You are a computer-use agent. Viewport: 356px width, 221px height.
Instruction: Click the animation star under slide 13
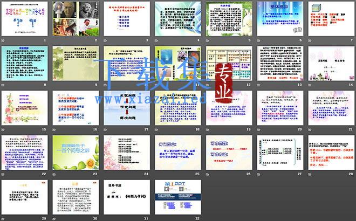point(258,85)
